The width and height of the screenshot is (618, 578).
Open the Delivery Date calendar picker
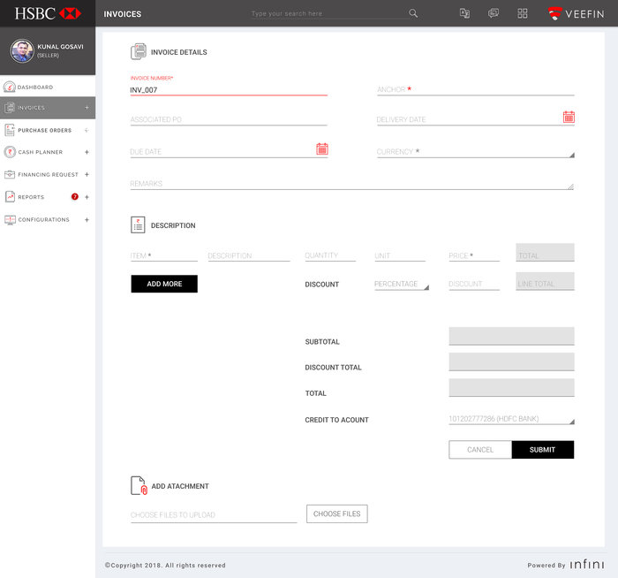click(x=569, y=117)
